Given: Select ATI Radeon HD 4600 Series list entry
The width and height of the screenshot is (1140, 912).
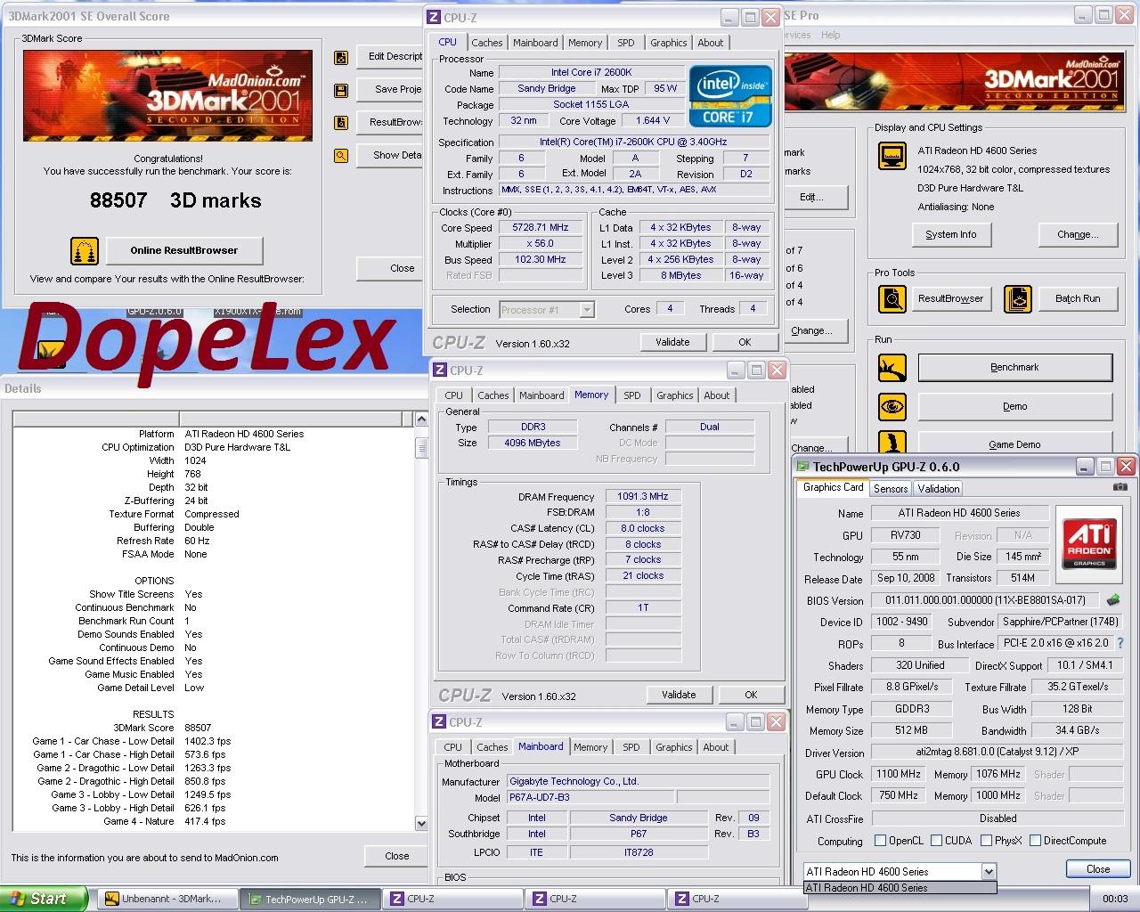Looking at the screenshot, I should tap(900, 887).
